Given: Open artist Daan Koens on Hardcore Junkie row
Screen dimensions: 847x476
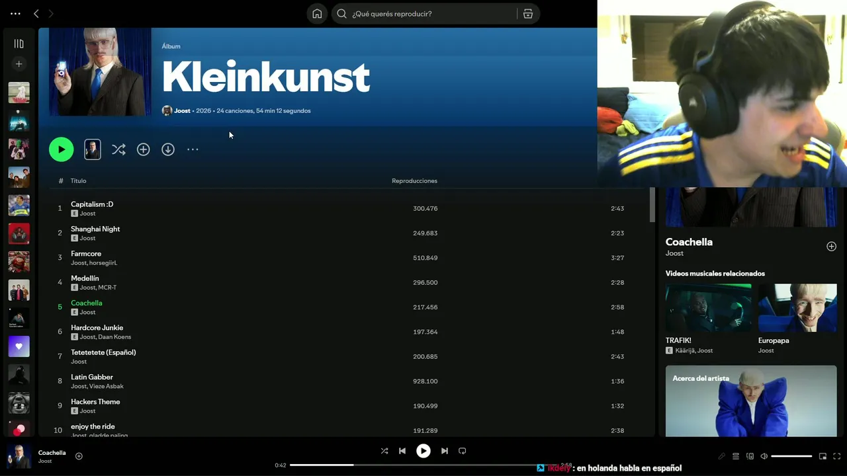Looking at the screenshot, I should click(114, 337).
